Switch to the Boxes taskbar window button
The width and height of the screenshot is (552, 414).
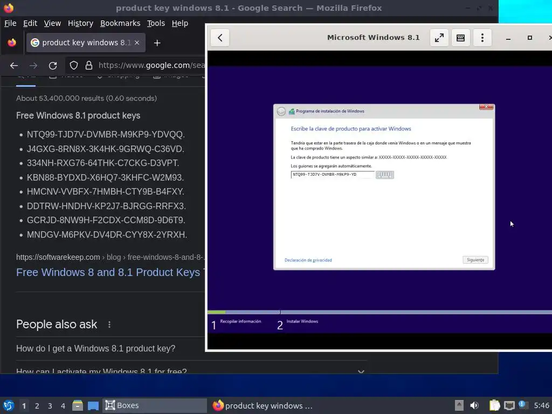pos(154,405)
